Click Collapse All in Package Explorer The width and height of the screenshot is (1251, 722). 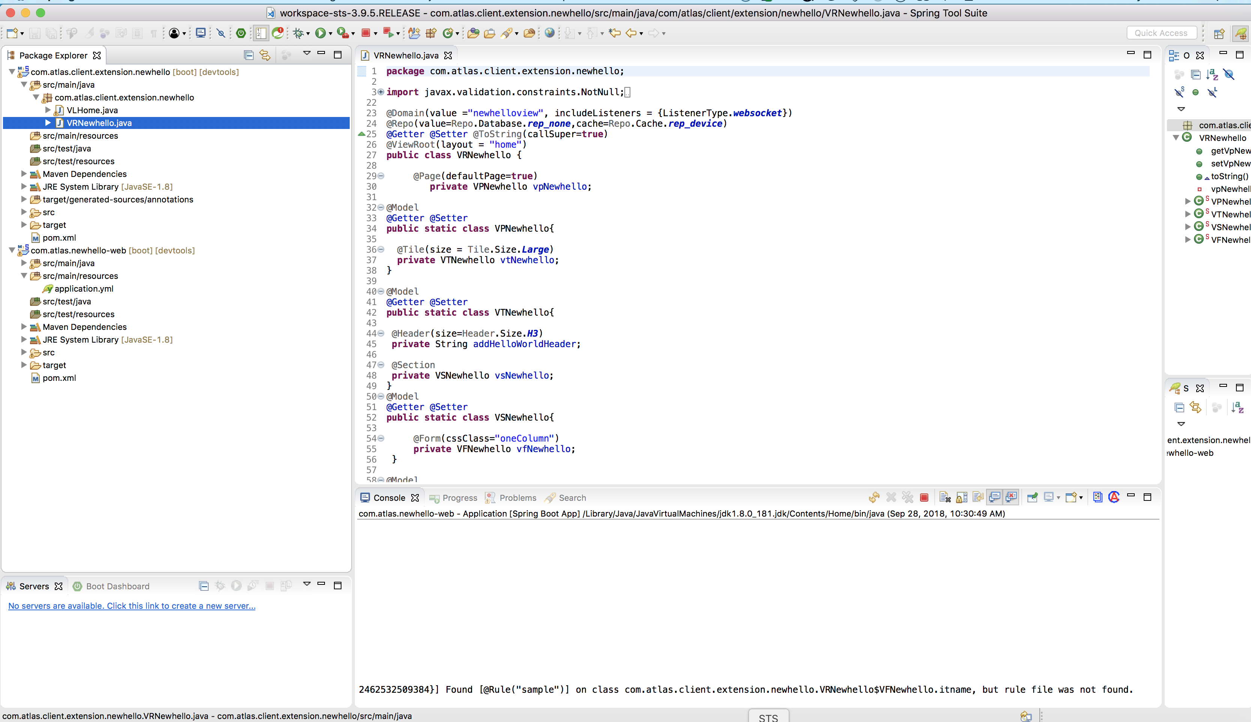(249, 55)
